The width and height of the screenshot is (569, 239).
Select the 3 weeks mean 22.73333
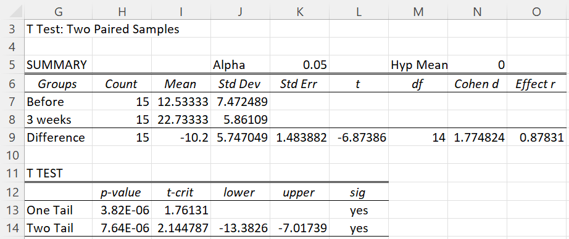(181, 119)
